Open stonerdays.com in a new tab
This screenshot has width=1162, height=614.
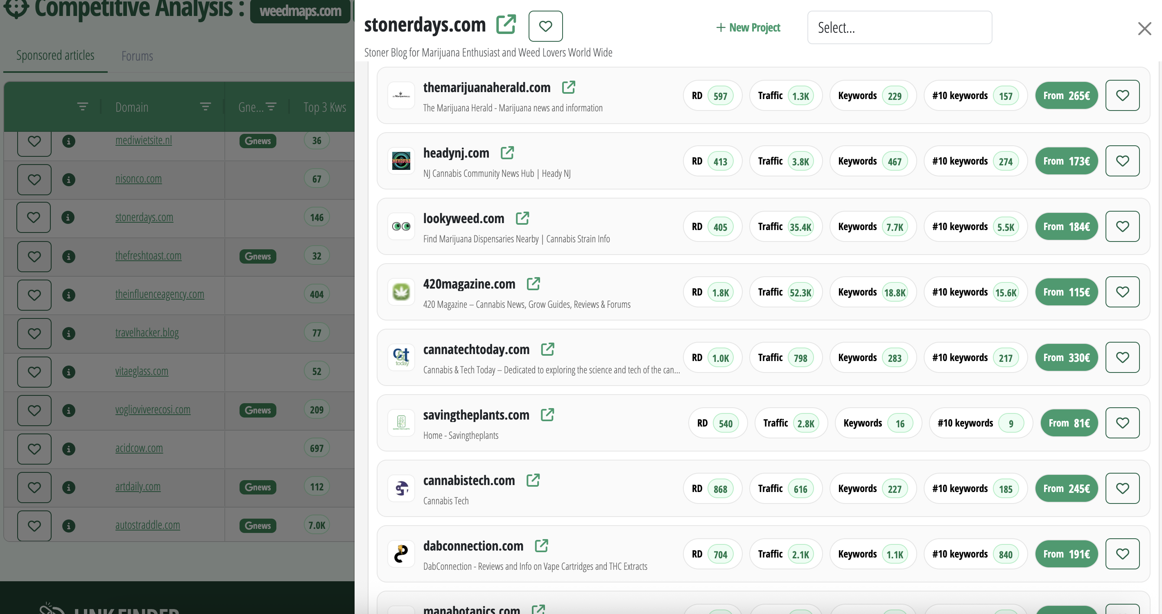506,24
